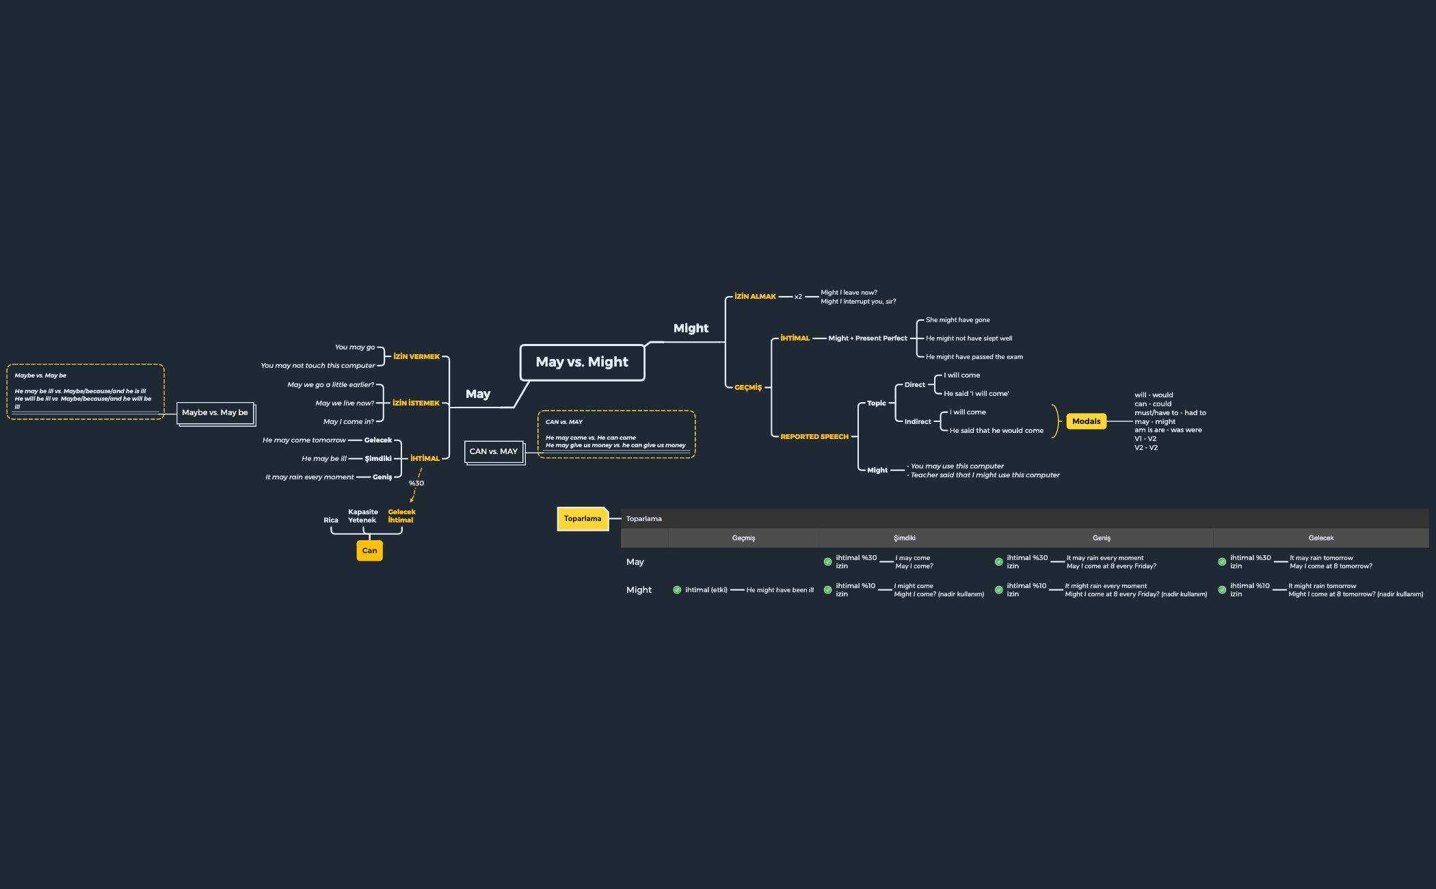Select the "Might" branch topic
The height and width of the screenshot is (889, 1436).
[691, 328]
